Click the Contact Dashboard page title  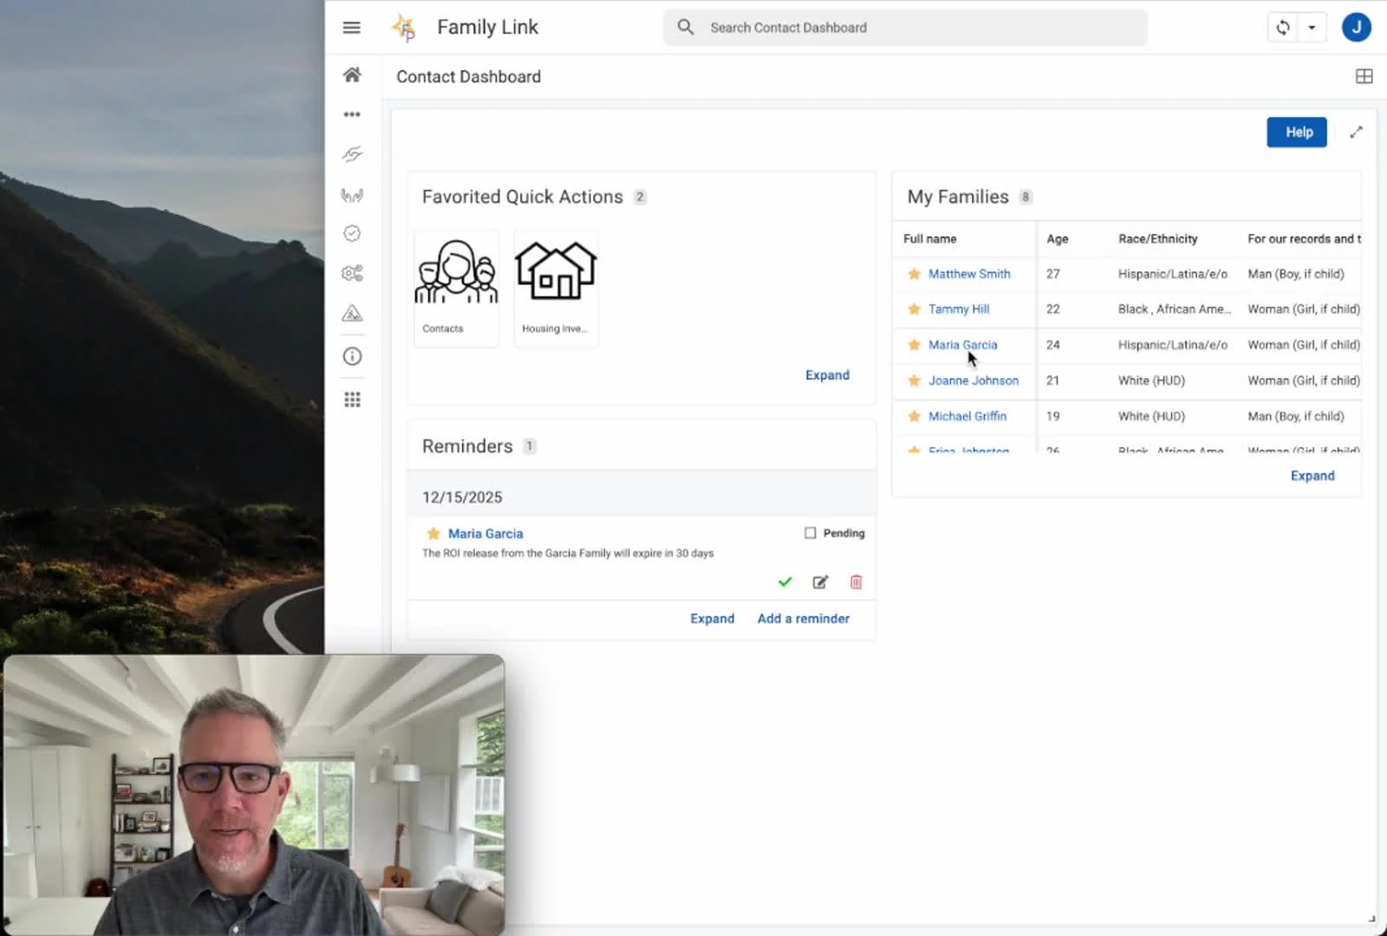[x=468, y=76]
